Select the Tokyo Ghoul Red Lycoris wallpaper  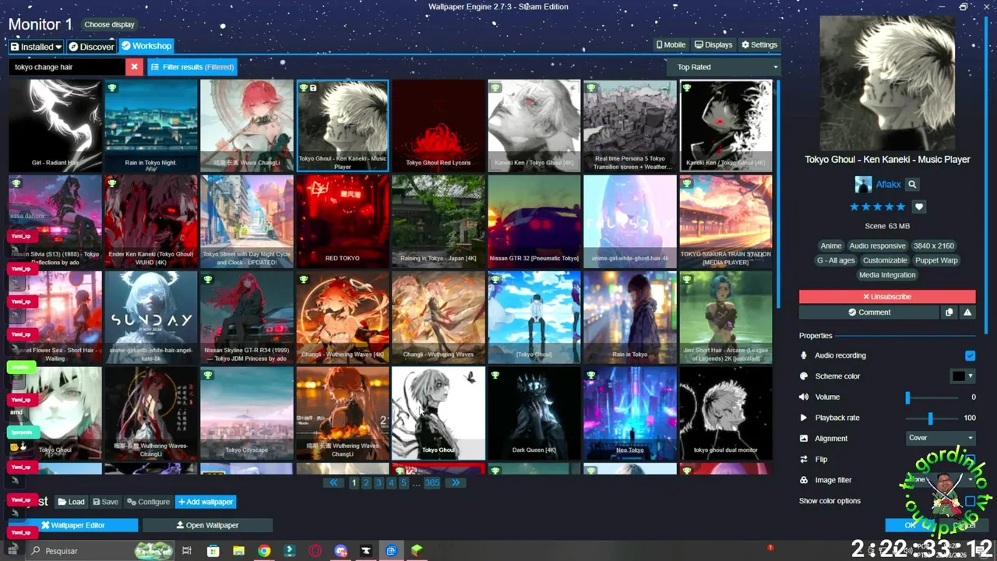click(438, 125)
